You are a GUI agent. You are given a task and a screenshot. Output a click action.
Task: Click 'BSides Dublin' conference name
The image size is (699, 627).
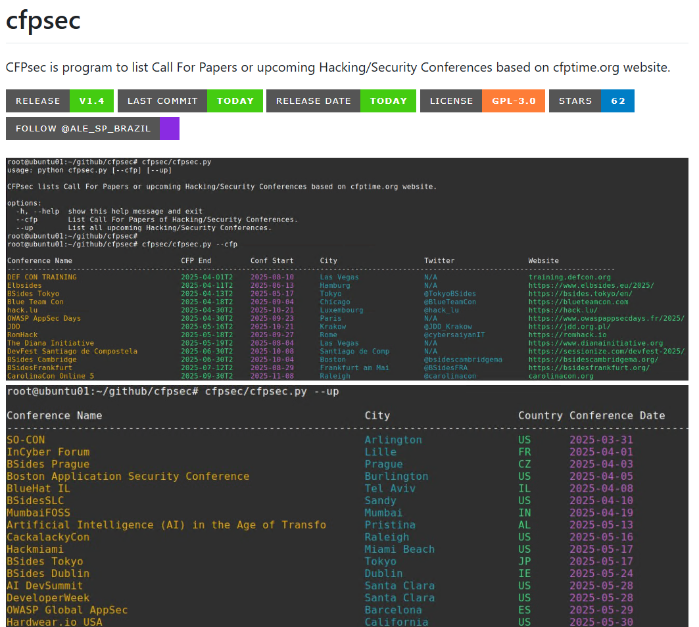[x=48, y=574]
